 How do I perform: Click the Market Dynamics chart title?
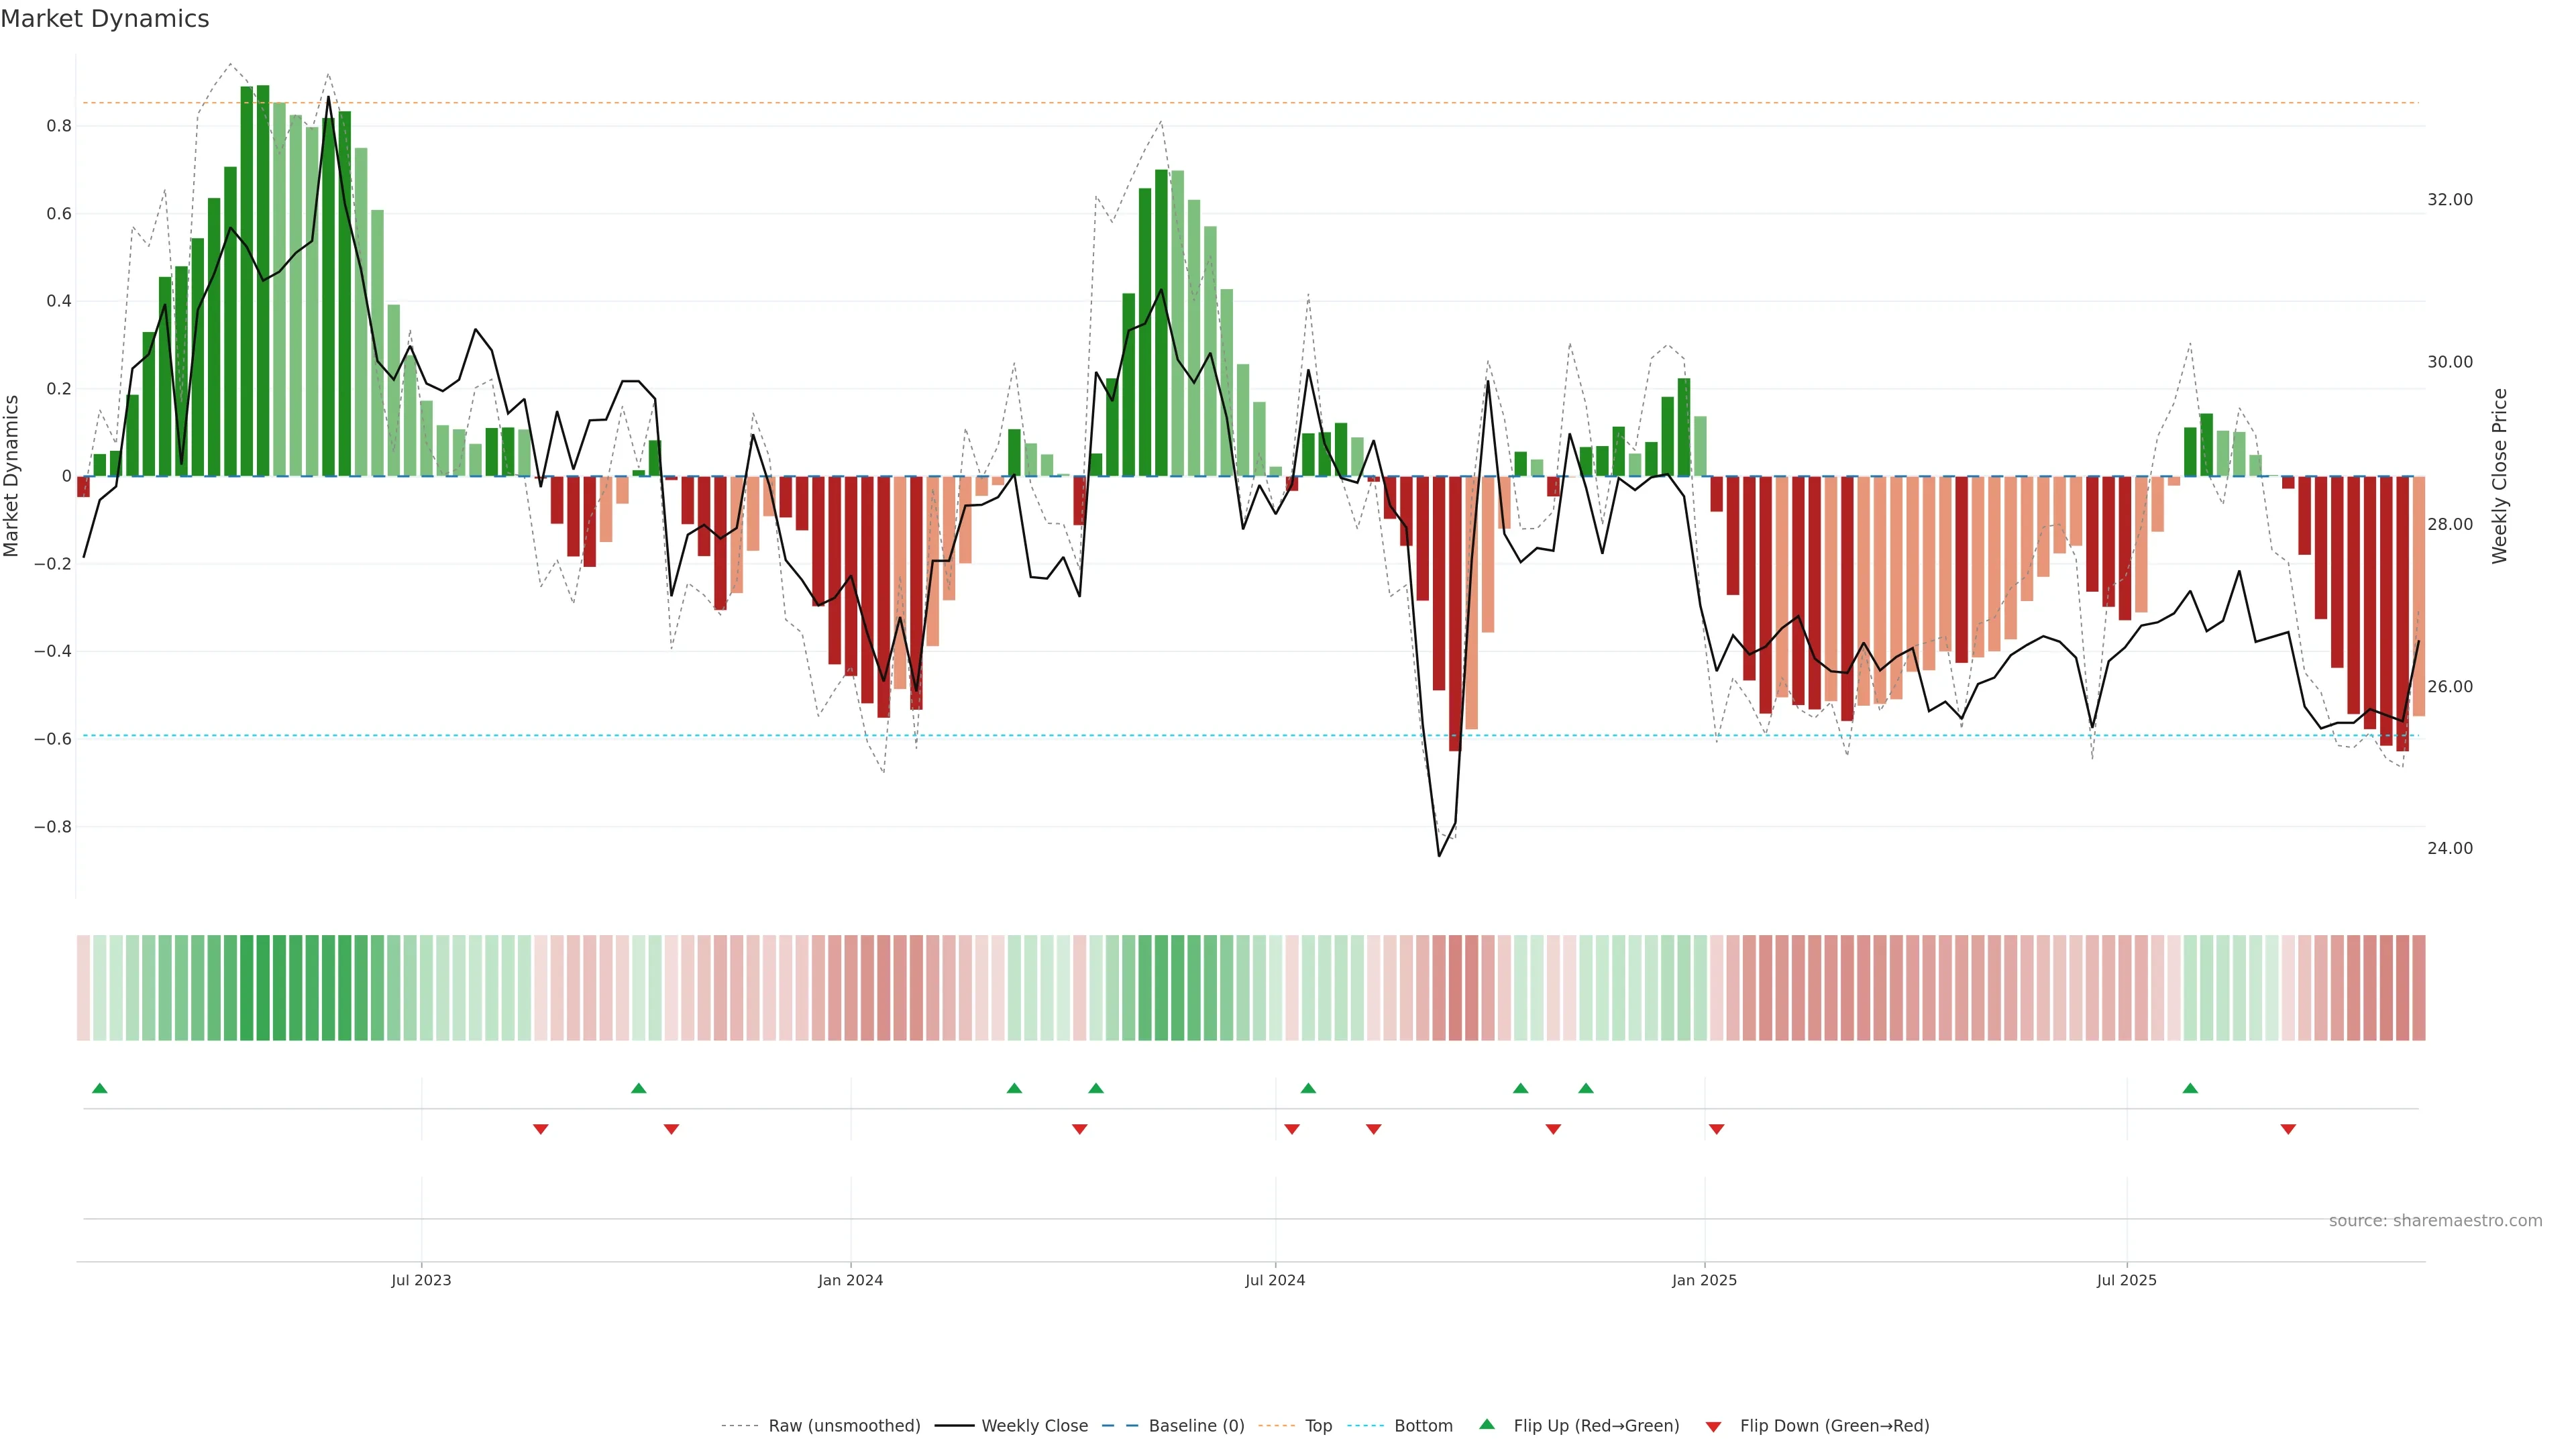(x=105, y=19)
